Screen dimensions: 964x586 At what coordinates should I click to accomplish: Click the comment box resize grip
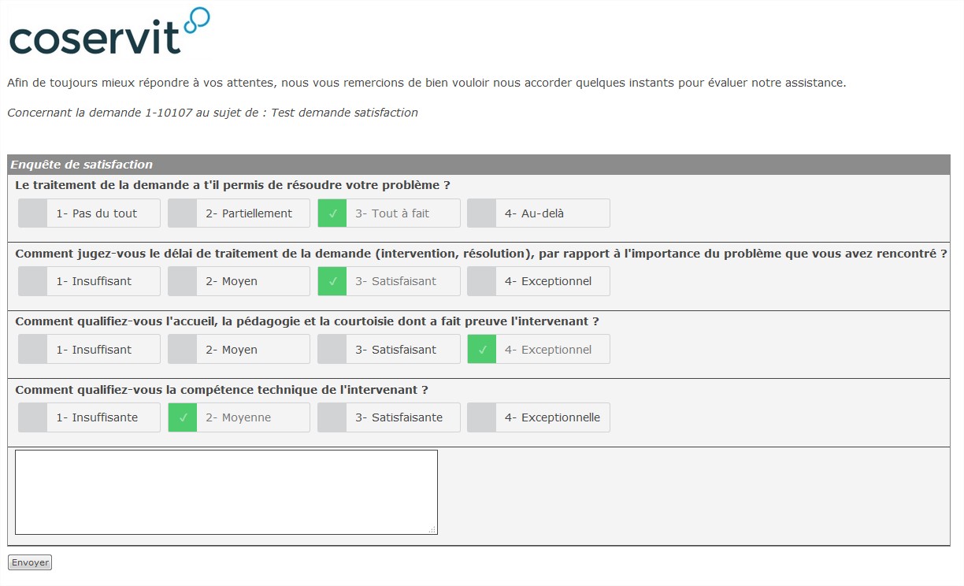pyautogui.click(x=432, y=529)
